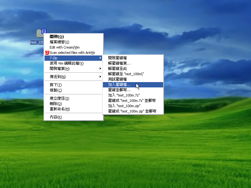Expand the 7-Zip submenu entry
Viewport: 251px width, 188px height.
[74, 58]
